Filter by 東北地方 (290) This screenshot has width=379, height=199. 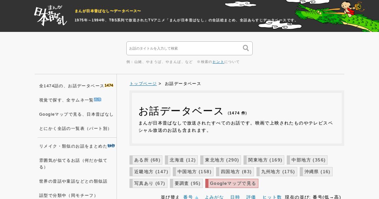pos(220,160)
